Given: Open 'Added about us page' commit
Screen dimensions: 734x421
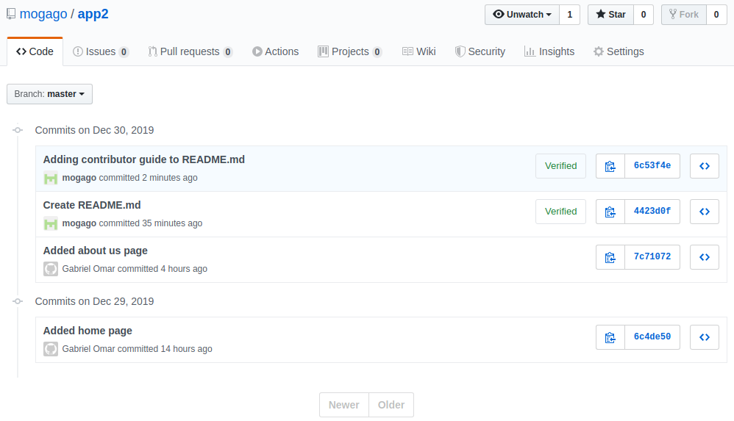Looking at the screenshot, I should [x=95, y=251].
